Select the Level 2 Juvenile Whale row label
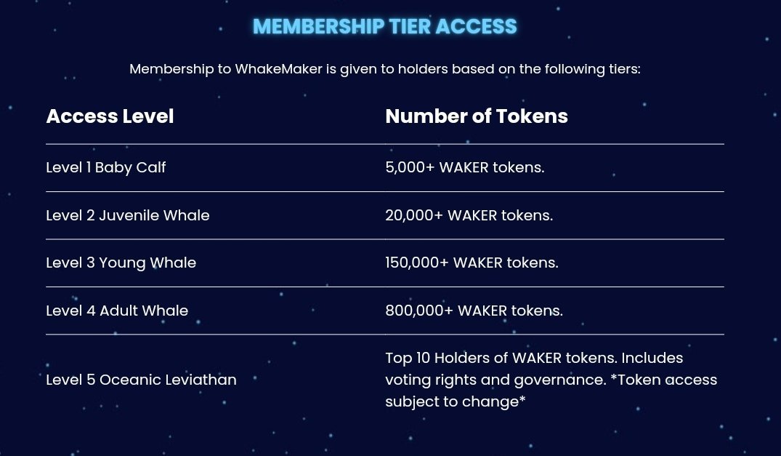 [128, 215]
